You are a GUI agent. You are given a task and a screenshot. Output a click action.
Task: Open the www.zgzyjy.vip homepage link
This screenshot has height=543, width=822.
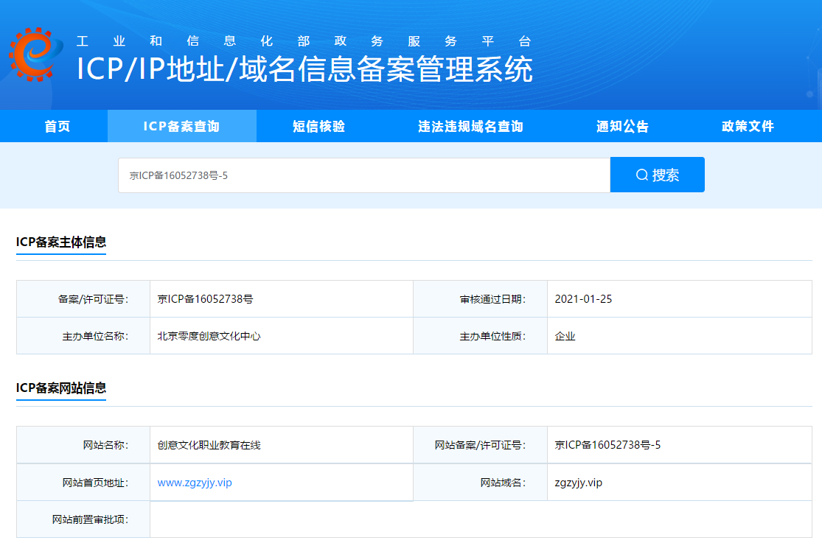(195, 483)
